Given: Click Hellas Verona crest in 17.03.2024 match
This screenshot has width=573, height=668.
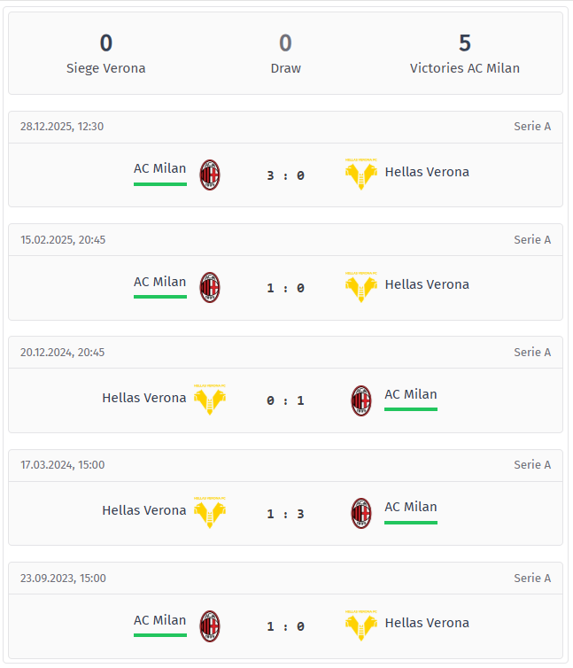Looking at the screenshot, I should point(210,513).
